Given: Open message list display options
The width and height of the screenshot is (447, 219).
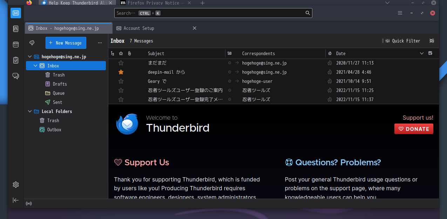Looking at the screenshot, I should pos(432,41).
